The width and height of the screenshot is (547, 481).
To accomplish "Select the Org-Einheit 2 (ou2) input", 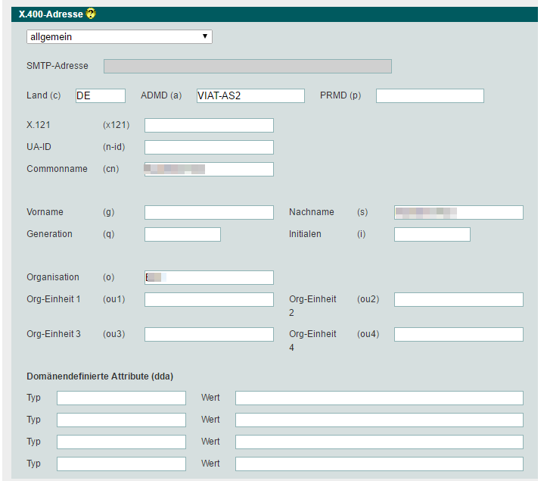I will [x=458, y=299].
